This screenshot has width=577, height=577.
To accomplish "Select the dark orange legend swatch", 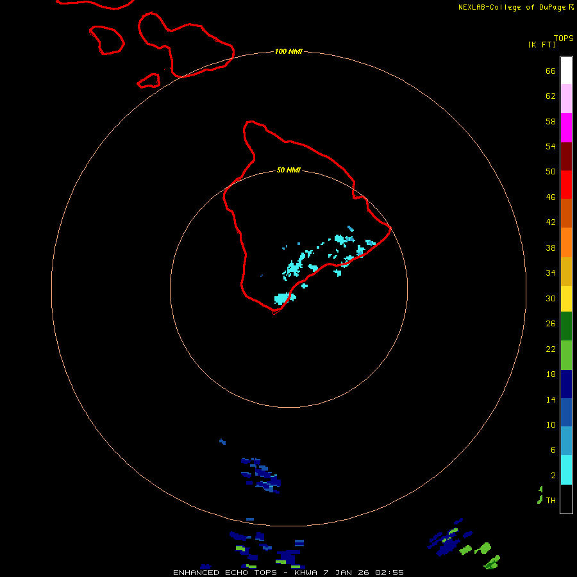I will [x=566, y=213].
